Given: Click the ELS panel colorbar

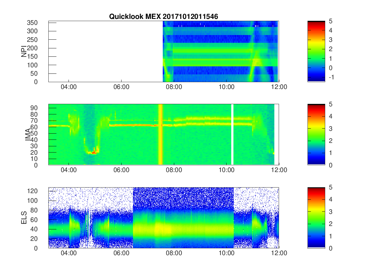Looking at the screenshot, I should pos(316,218).
